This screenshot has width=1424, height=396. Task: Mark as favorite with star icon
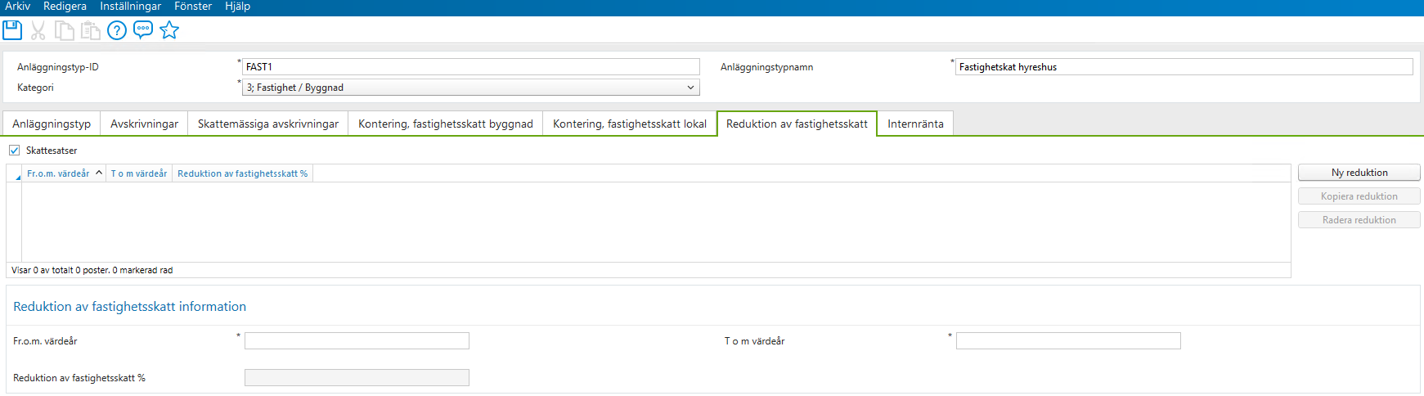169,30
